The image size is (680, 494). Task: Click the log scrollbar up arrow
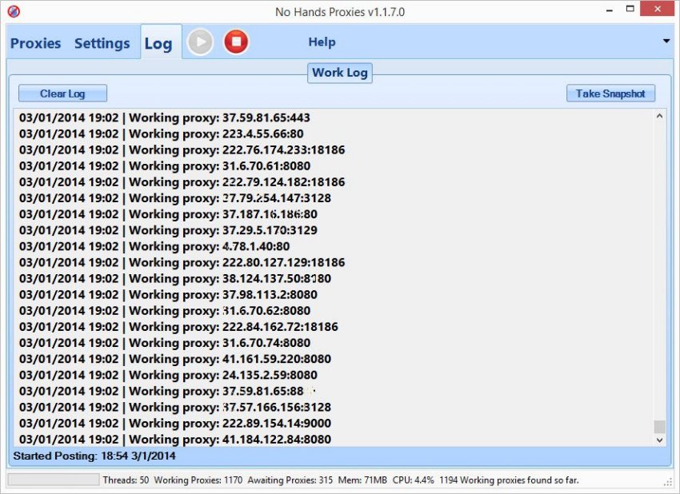(660, 116)
